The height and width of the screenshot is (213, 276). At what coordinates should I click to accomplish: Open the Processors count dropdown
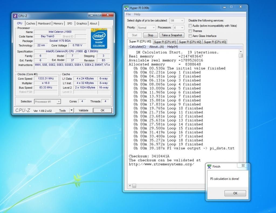point(178,28)
